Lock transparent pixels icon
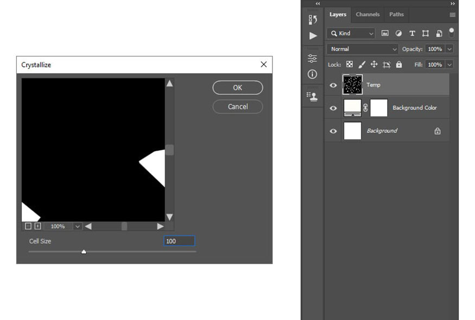The image size is (475, 320). [350, 64]
